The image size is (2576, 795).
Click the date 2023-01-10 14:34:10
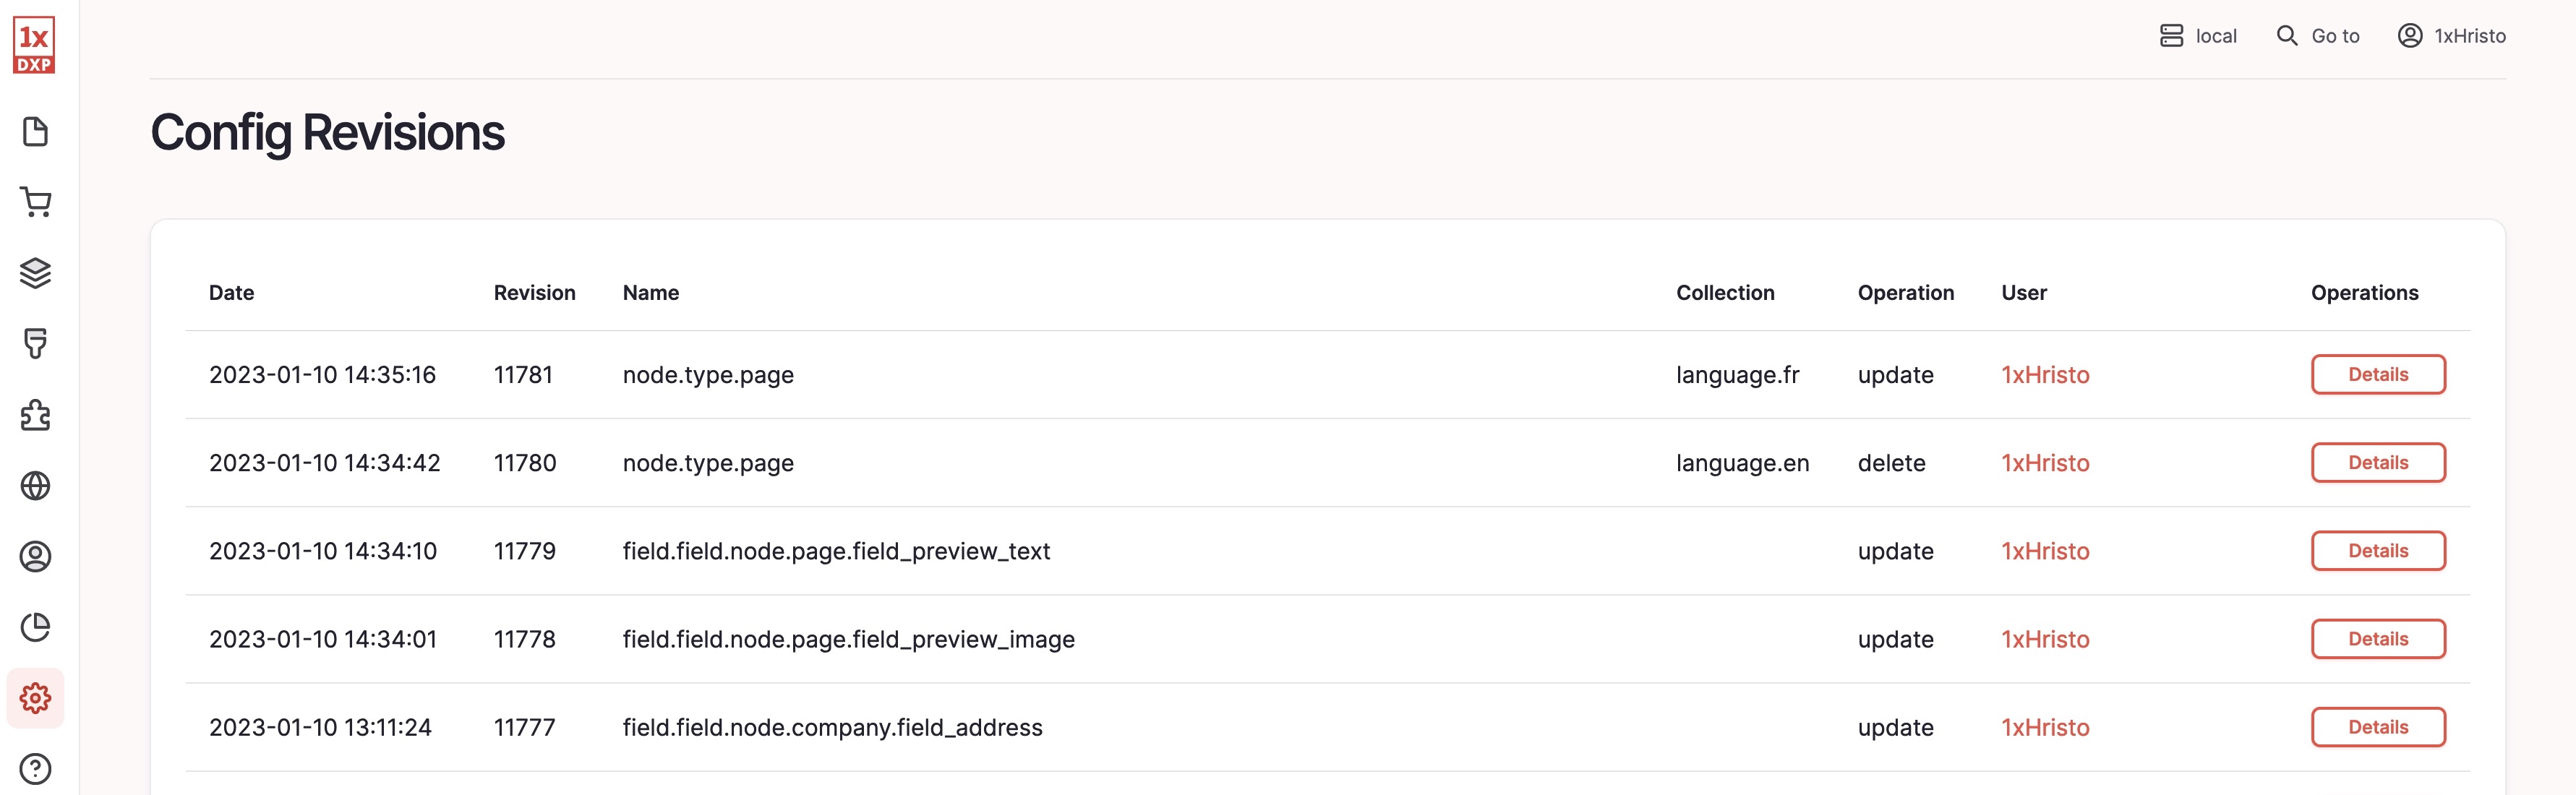[x=323, y=551]
